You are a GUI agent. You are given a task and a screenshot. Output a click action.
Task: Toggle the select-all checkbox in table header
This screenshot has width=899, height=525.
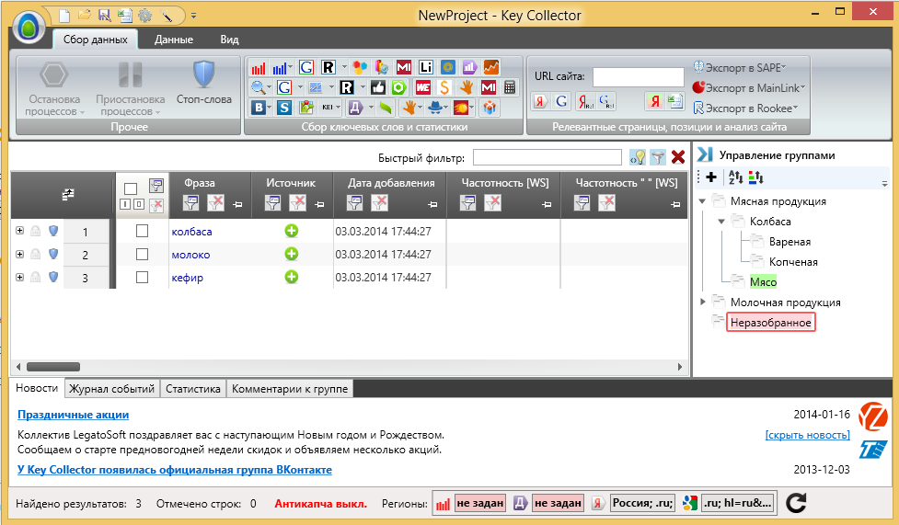pos(131,188)
